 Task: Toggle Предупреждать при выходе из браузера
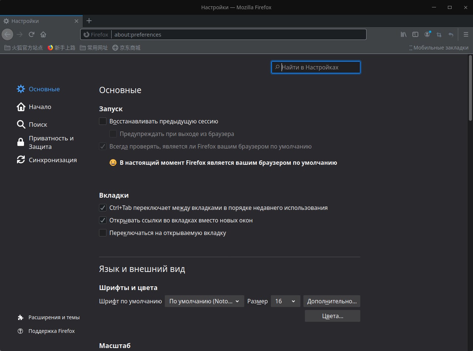click(x=113, y=134)
